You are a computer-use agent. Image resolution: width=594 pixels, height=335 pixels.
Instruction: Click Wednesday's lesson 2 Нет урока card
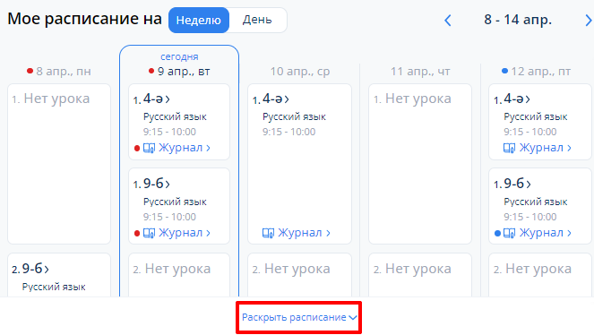(299, 275)
